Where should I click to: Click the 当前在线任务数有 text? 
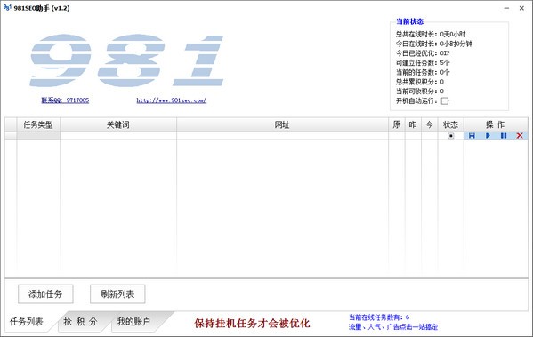pos(379,317)
